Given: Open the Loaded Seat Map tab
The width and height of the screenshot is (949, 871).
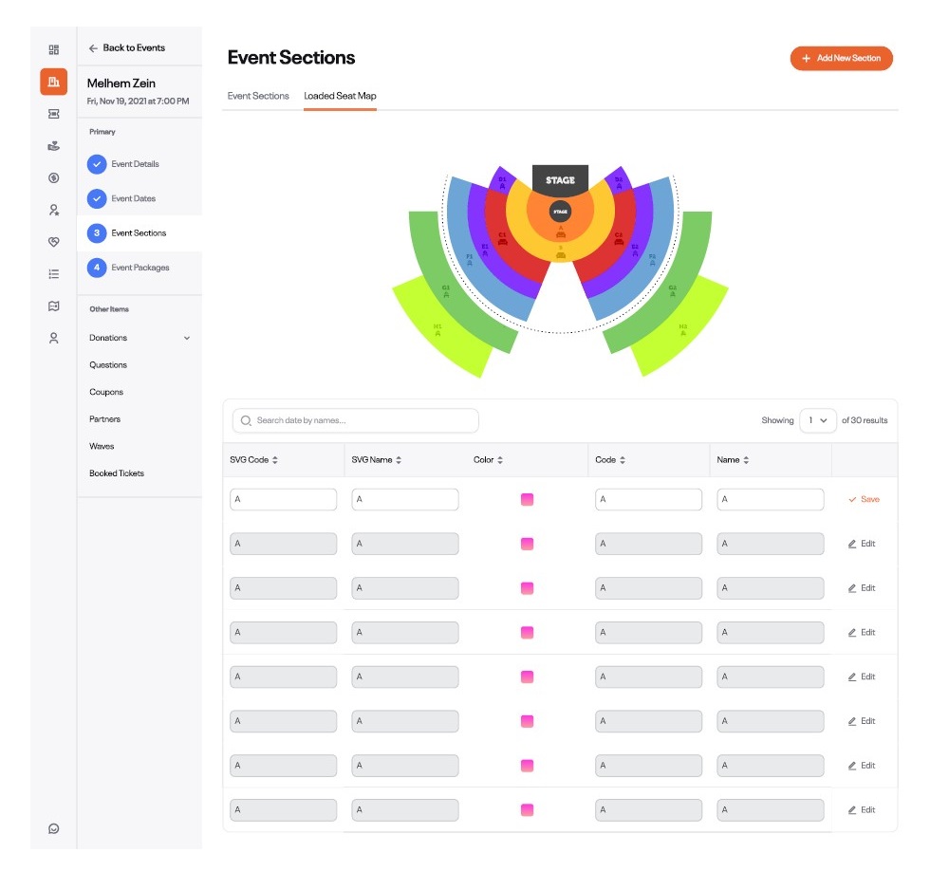Looking at the screenshot, I should [340, 96].
